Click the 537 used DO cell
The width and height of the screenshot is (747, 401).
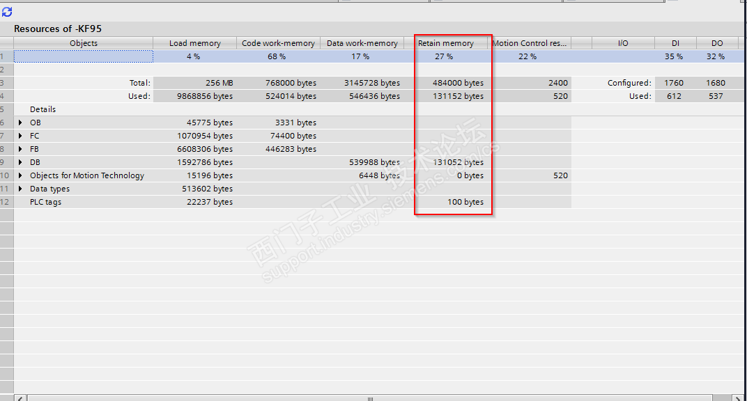click(x=718, y=96)
